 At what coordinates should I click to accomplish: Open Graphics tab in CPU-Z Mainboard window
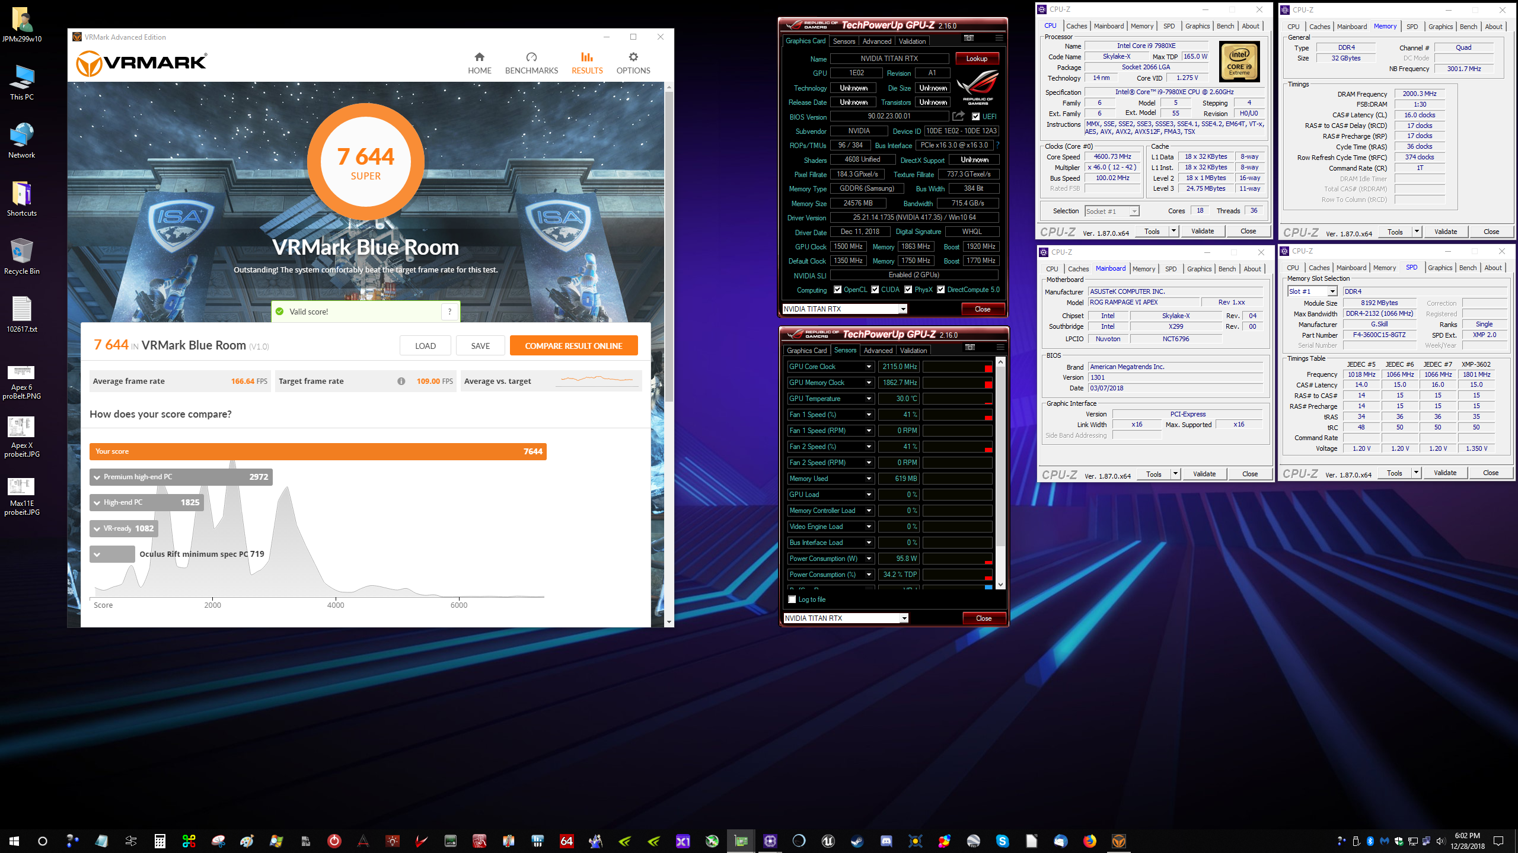(1199, 269)
